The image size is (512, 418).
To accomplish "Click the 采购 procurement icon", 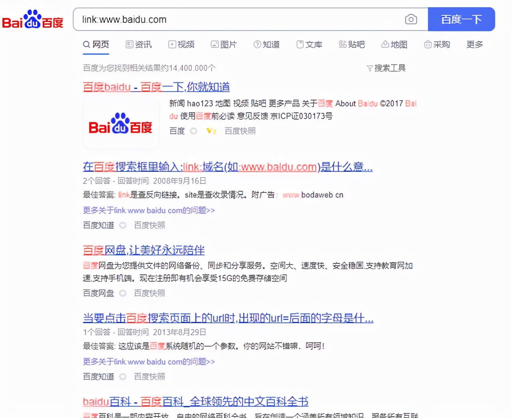I will 428,44.
